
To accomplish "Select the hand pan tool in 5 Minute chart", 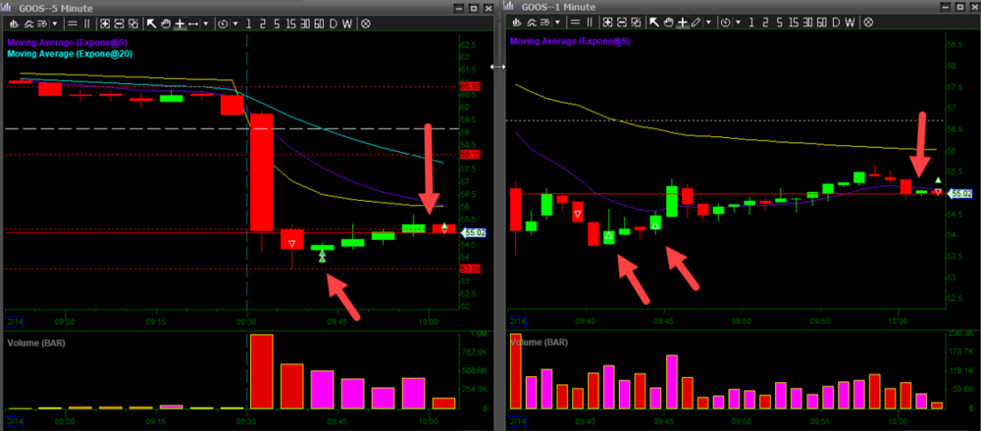I will 165,23.
